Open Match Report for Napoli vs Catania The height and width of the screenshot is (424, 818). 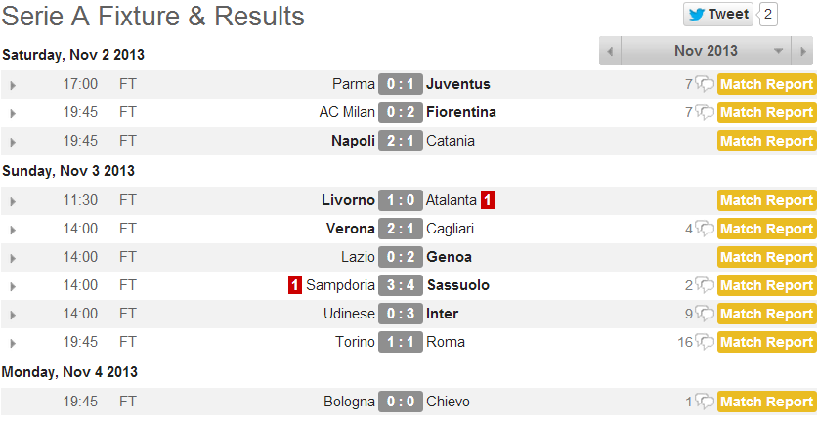pos(766,142)
